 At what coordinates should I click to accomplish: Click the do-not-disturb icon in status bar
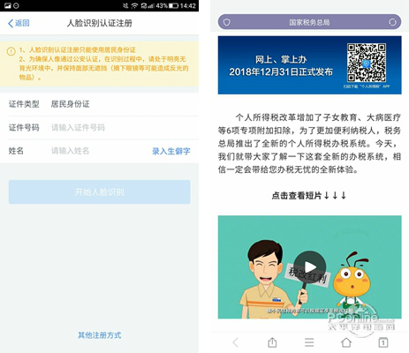click(x=16, y=5)
